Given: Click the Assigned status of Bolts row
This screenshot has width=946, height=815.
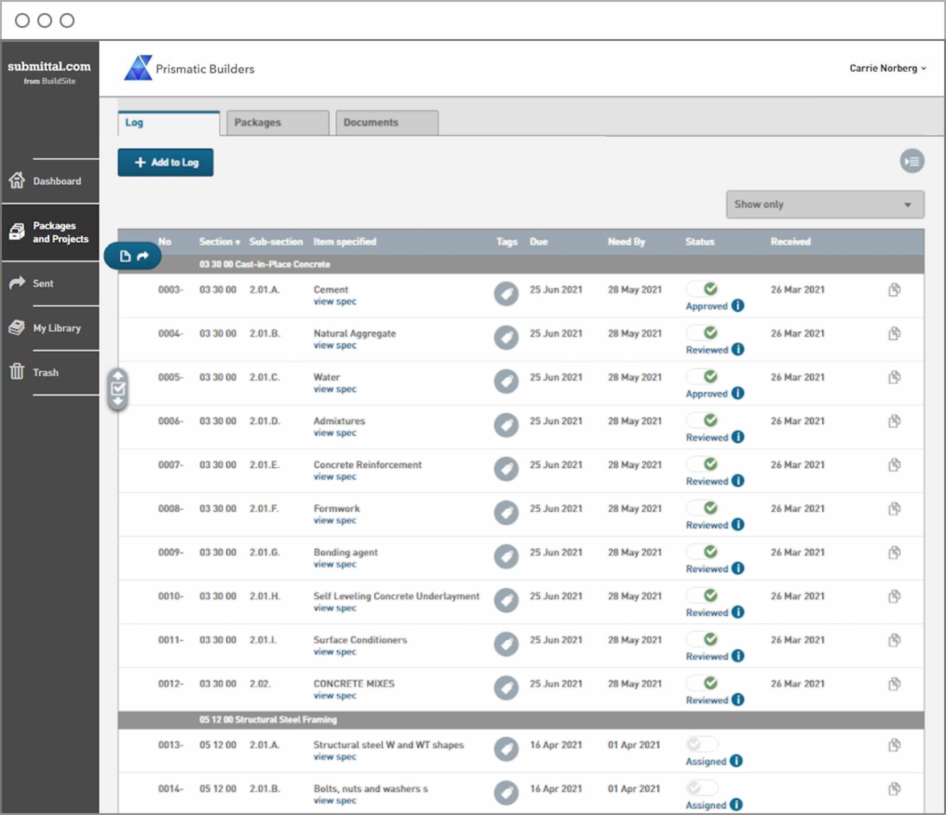Looking at the screenshot, I should point(705,805).
